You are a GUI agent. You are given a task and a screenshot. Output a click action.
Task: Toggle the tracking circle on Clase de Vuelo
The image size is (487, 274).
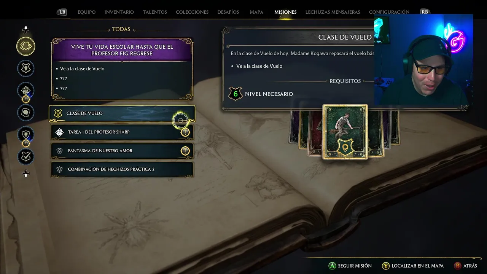(x=181, y=121)
